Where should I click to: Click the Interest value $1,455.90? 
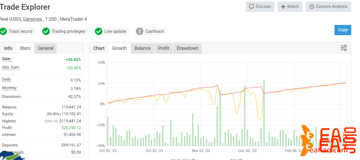pos(72,135)
